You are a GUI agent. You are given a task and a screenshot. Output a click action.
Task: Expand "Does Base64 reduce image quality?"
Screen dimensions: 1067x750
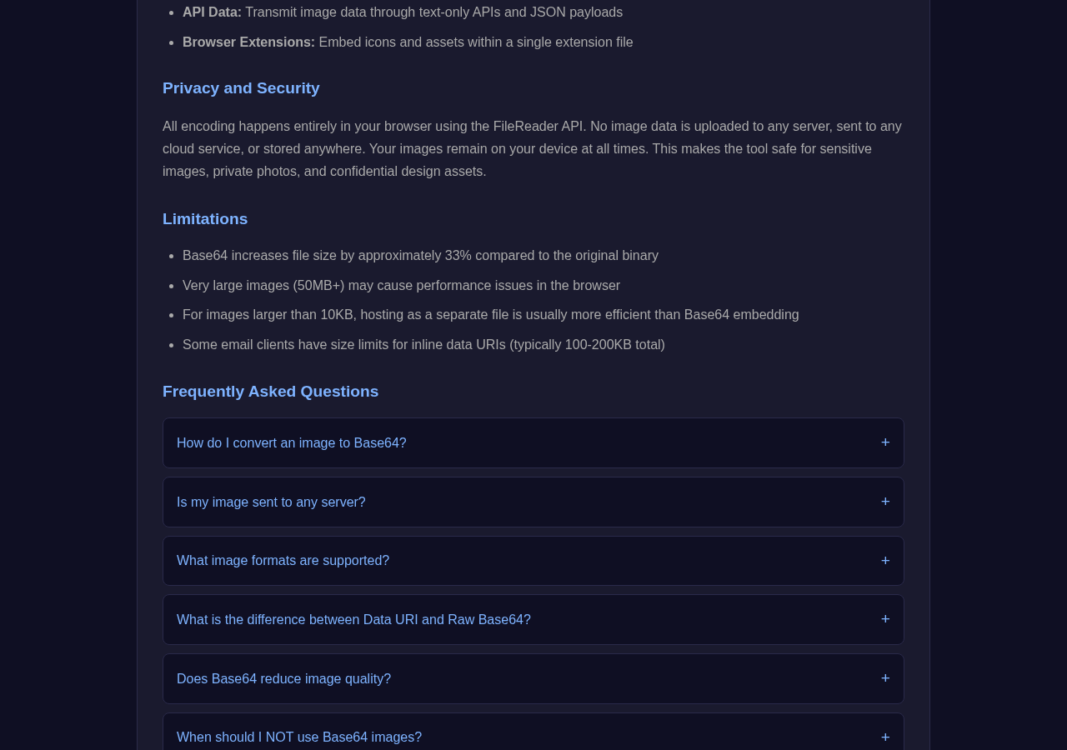[x=533, y=678]
